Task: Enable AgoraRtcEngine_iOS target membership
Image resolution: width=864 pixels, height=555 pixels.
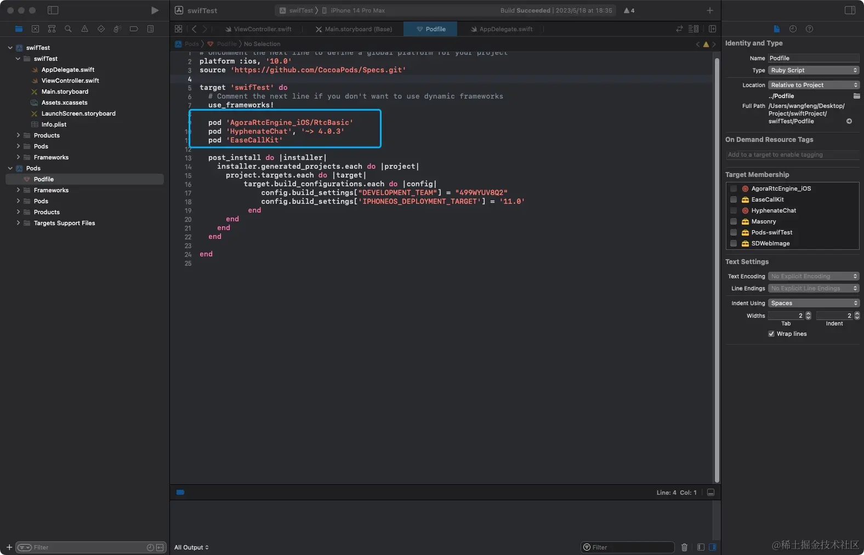Action: tap(734, 188)
